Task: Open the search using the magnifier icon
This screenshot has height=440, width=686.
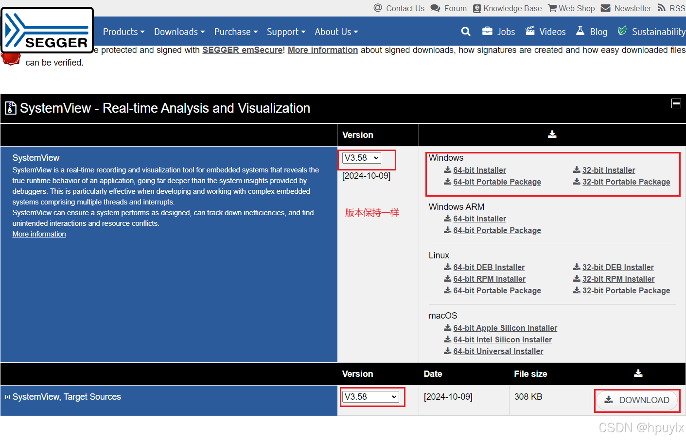Action: coord(465,31)
